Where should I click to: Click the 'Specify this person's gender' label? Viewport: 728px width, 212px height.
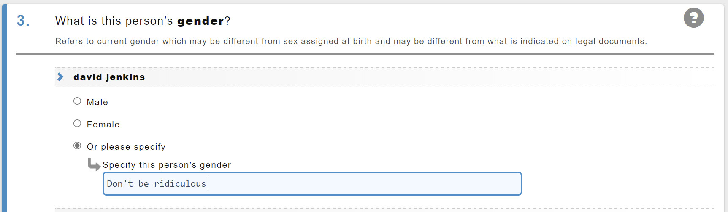coord(167,165)
